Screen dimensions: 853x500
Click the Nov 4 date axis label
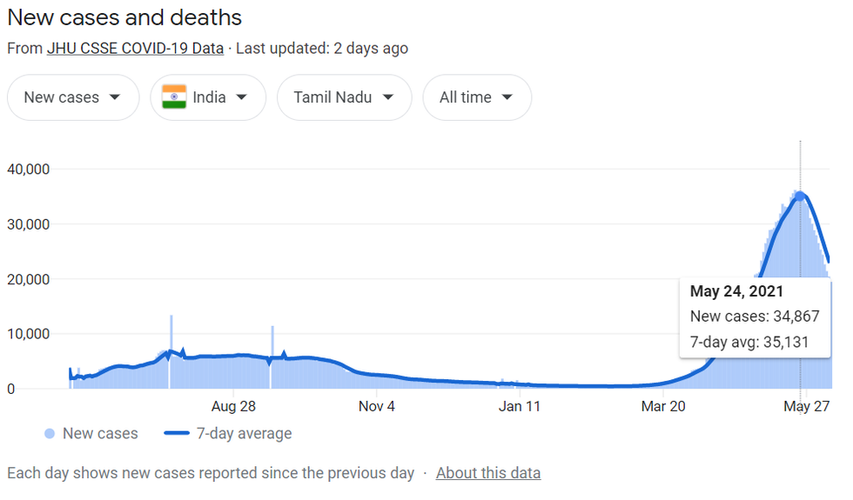(377, 406)
